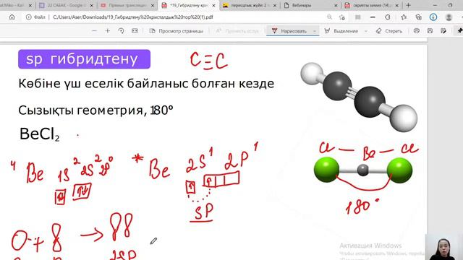Toggle the Выделение highlight tool

pos(341,31)
